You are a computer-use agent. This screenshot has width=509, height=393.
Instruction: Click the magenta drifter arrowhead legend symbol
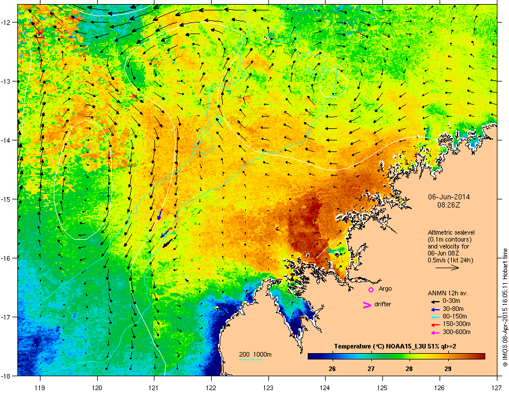[x=367, y=305]
